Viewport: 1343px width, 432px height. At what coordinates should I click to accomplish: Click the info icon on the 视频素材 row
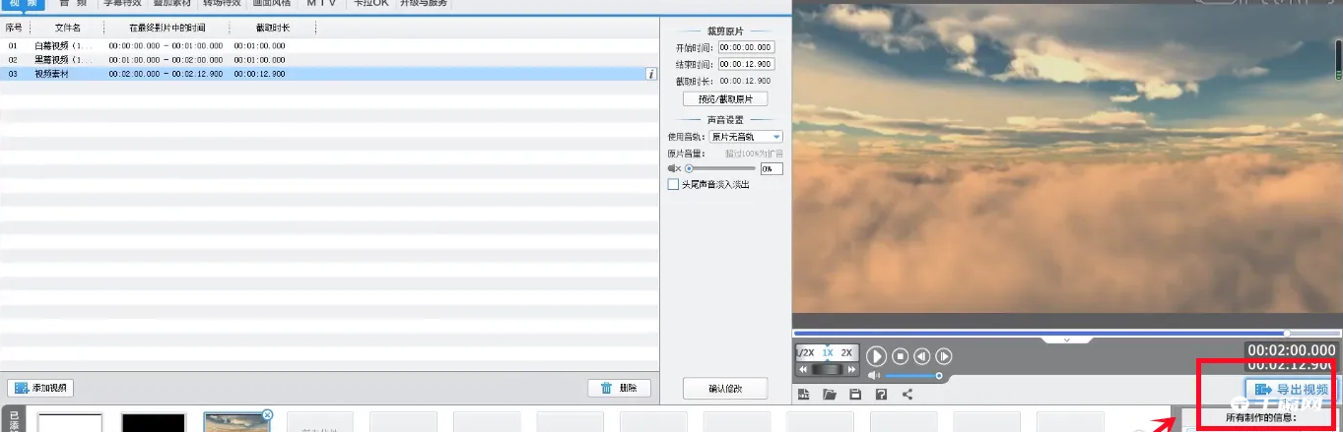650,74
